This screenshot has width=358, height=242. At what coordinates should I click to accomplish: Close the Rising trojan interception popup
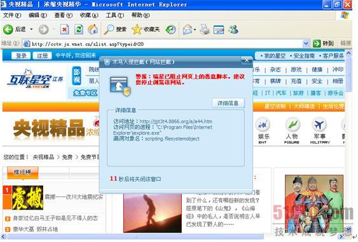click(x=247, y=60)
